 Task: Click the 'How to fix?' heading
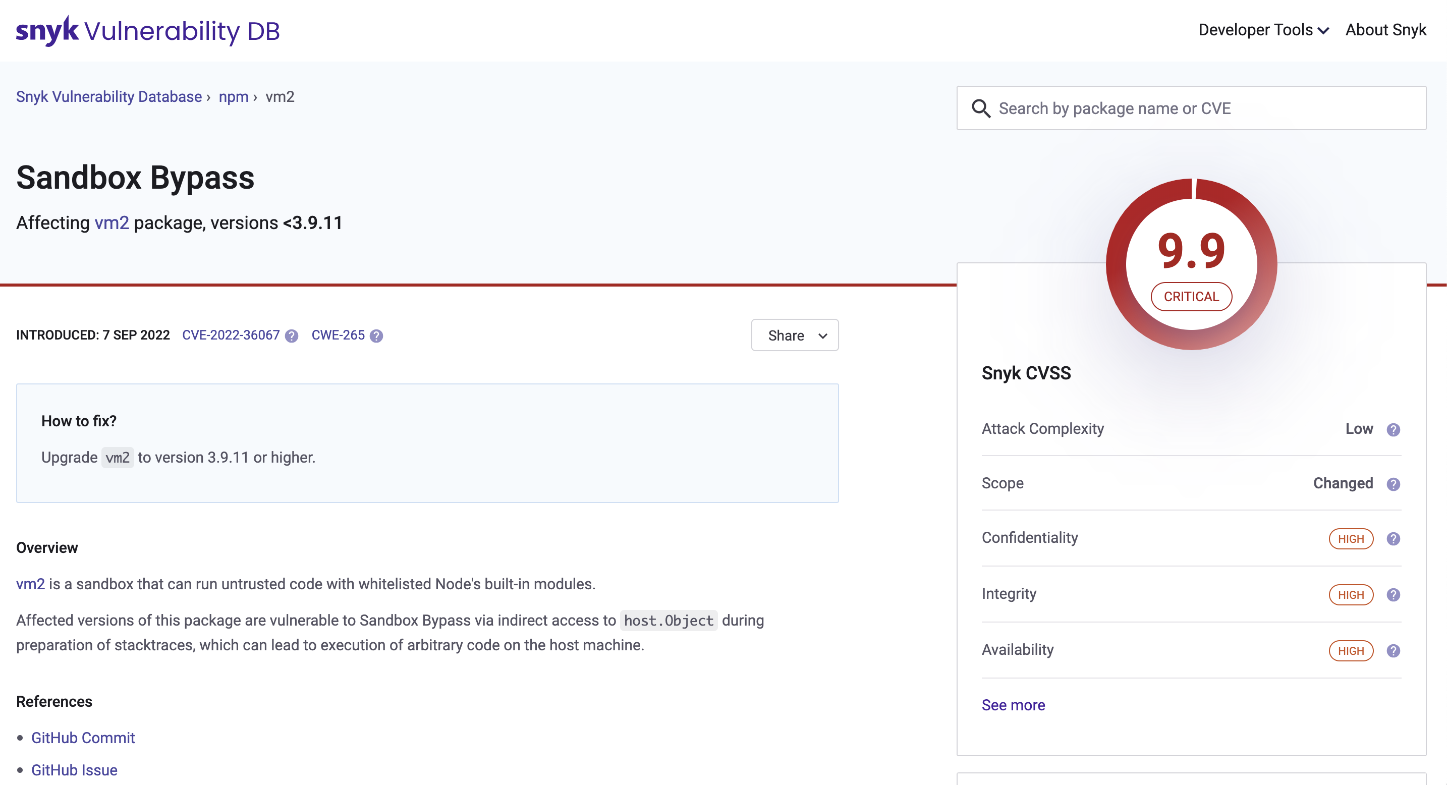pos(79,421)
